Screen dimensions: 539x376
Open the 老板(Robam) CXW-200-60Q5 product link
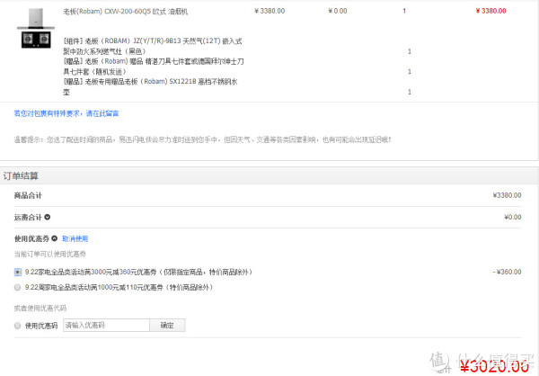[126, 12]
